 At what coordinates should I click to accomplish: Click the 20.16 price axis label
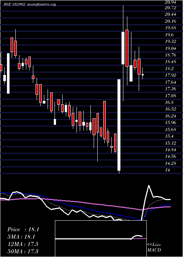click(x=171, y=21)
